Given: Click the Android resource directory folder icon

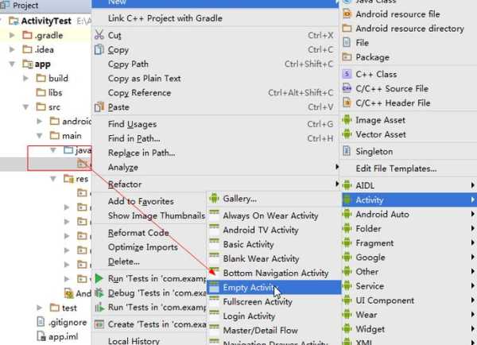Looking at the screenshot, I should [x=347, y=28].
